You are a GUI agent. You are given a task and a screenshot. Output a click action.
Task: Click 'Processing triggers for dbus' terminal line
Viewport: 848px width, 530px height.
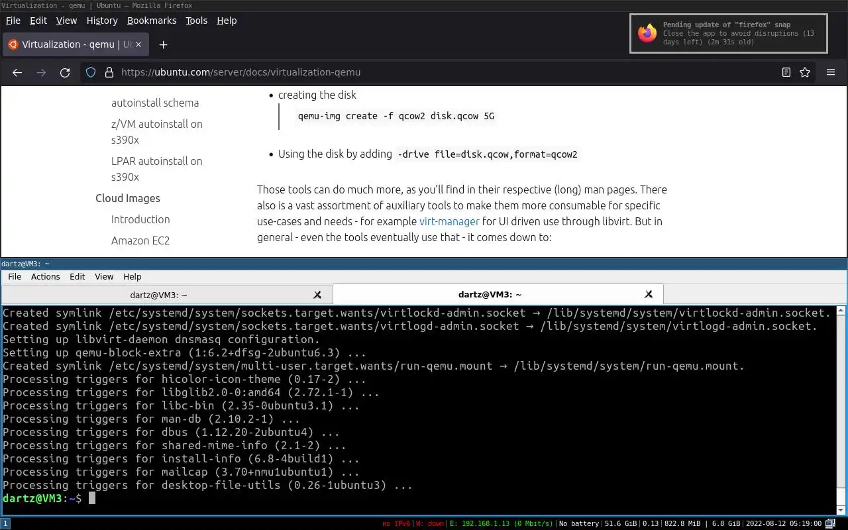tap(171, 432)
